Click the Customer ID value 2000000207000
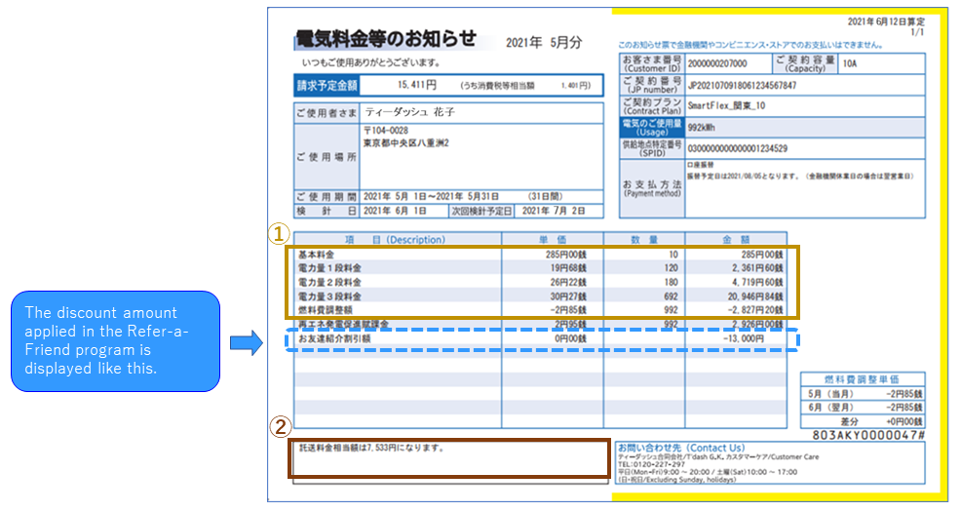 [714, 64]
